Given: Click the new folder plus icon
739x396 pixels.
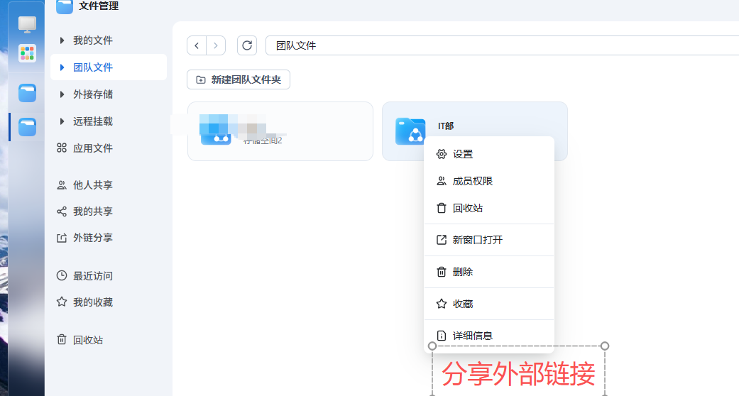Looking at the screenshot, I should coord(201,79).
